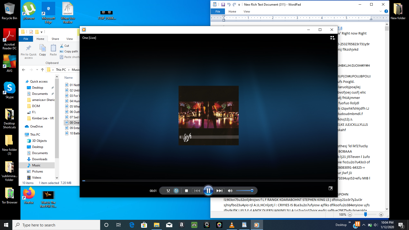Zoom out in WordPad
Viewport: 409px width, 230px height.
pyautogui.click(x=350, y=215)
